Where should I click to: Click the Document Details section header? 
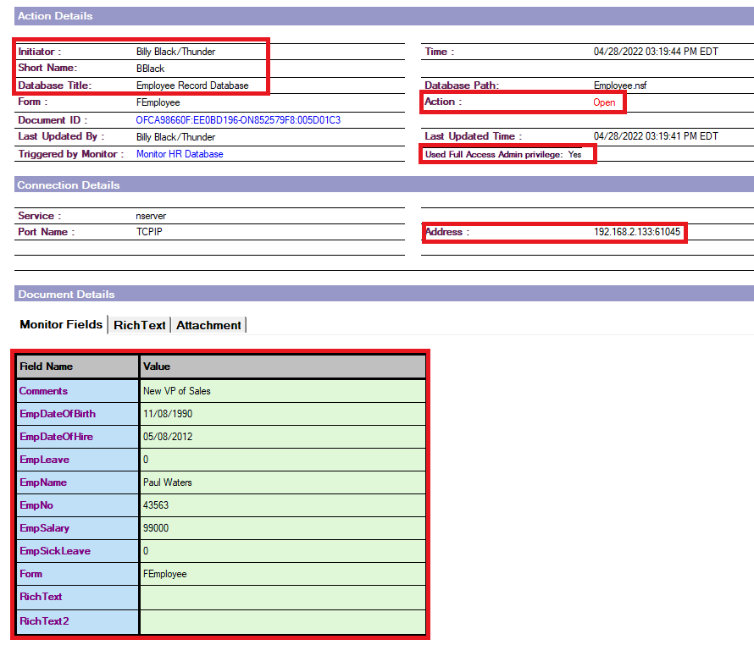(66, 294)
